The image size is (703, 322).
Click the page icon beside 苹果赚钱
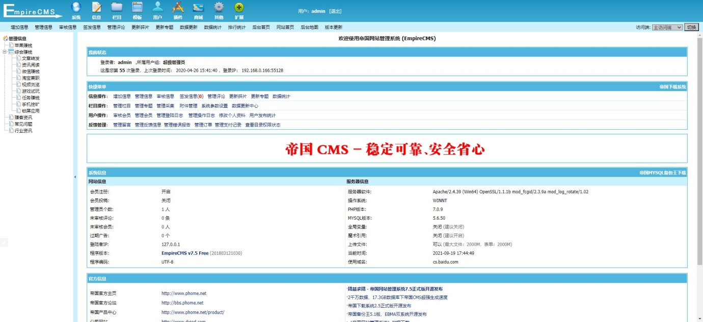click(11, 45)
